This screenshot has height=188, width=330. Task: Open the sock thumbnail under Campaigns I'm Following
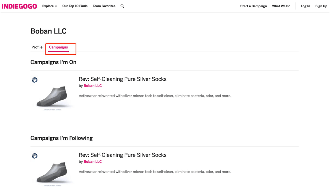[53, 169]
